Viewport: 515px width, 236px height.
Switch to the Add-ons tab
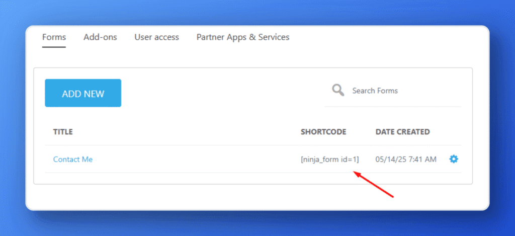click(x=100, y=37)
